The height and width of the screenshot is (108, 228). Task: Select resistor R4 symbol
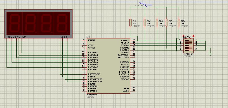click(167, 23)
